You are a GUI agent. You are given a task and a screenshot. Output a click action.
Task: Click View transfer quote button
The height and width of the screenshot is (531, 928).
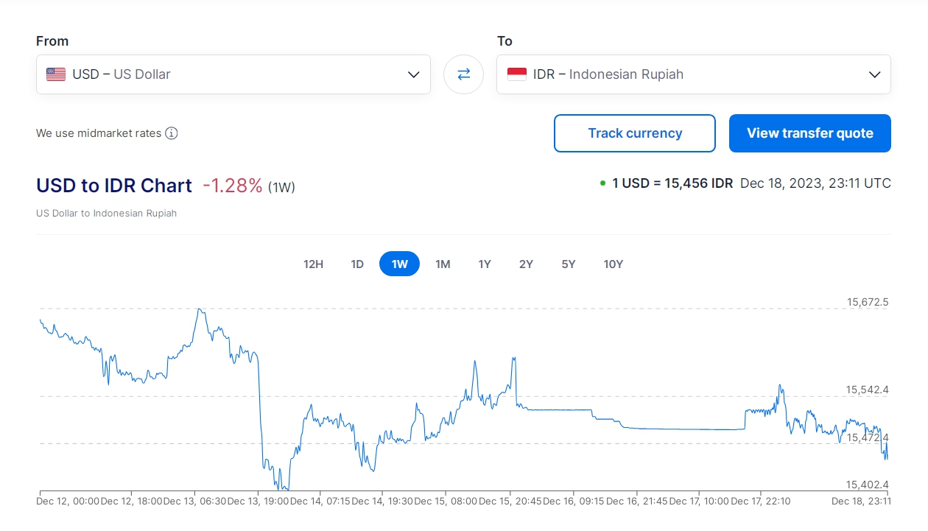(809, 133)
